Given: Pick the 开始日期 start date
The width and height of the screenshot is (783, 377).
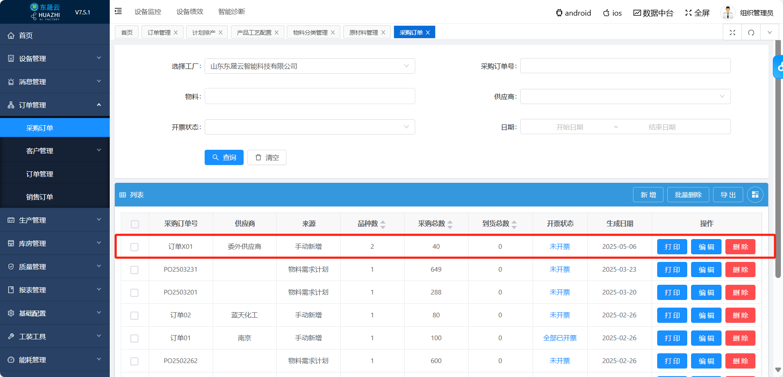Looking at the screenshot, I should tap(569, 127).
